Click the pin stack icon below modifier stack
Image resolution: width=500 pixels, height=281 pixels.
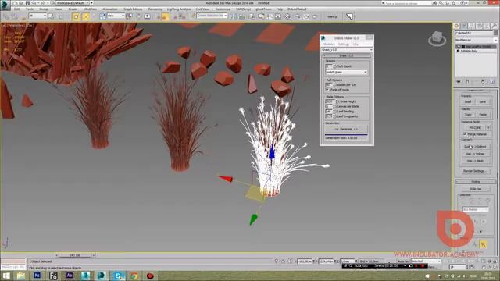point(459,81)
